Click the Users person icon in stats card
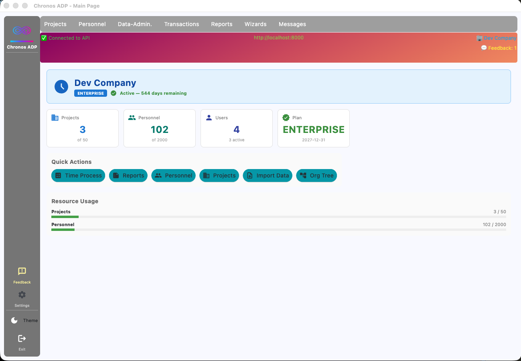This screenshot has width=521, height=361. click(x=209, y=118)
